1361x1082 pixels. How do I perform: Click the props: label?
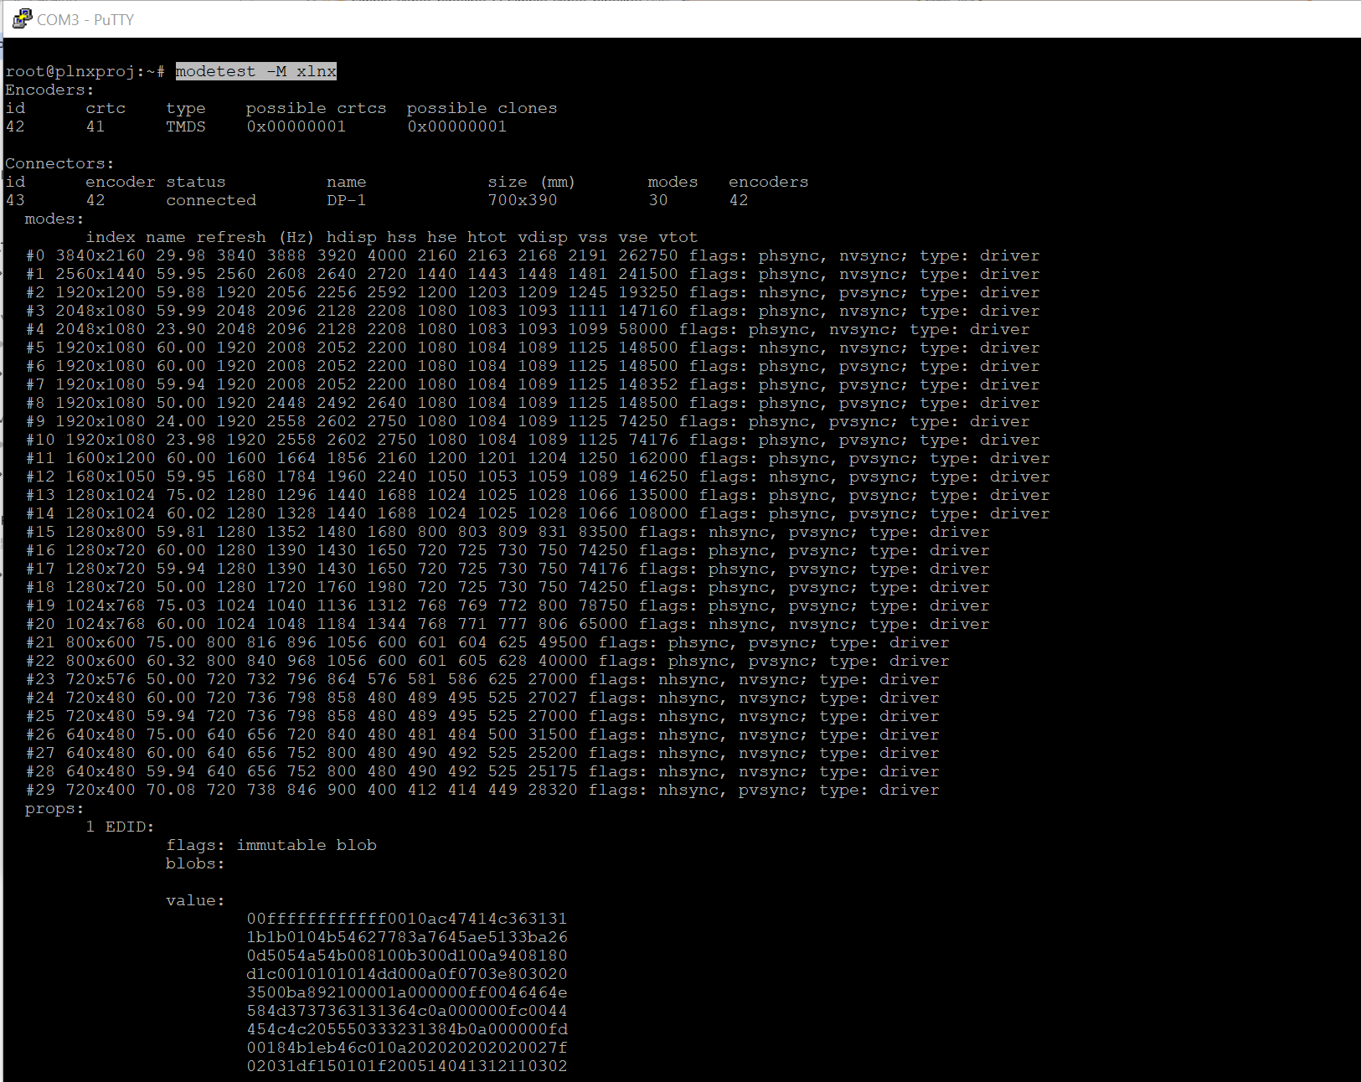pos(54,808)
